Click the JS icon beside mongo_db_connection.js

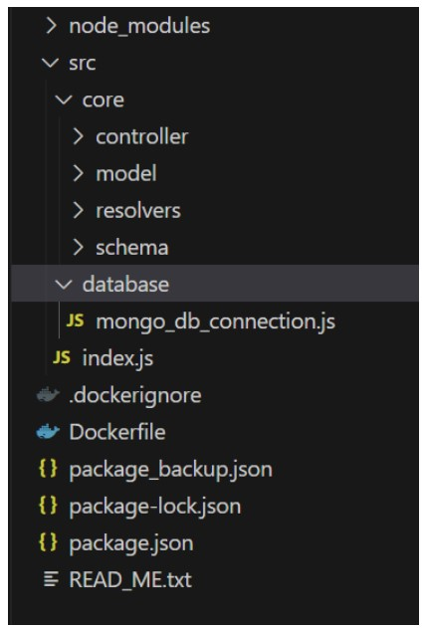point(75,320)
